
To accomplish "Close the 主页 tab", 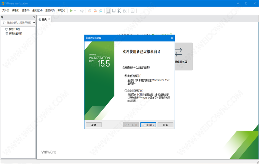I will (x=49, y=19).
